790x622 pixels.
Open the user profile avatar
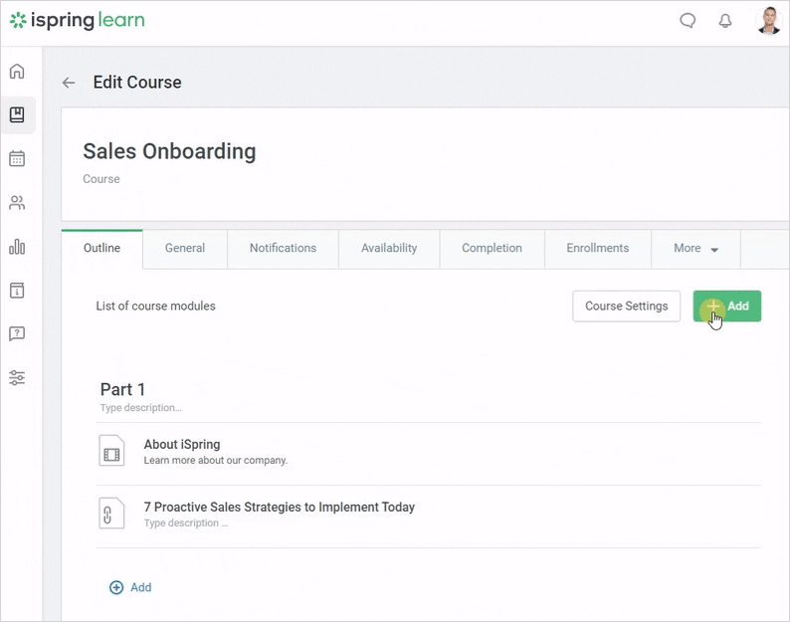click(x=769, y=21)
